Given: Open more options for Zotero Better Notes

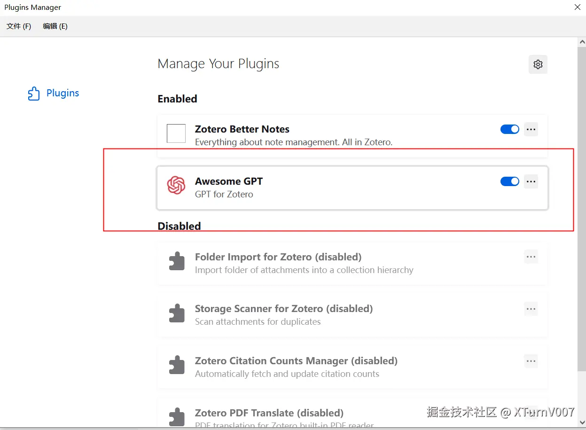Looking at the screenshot, I should tap(531, 129).
